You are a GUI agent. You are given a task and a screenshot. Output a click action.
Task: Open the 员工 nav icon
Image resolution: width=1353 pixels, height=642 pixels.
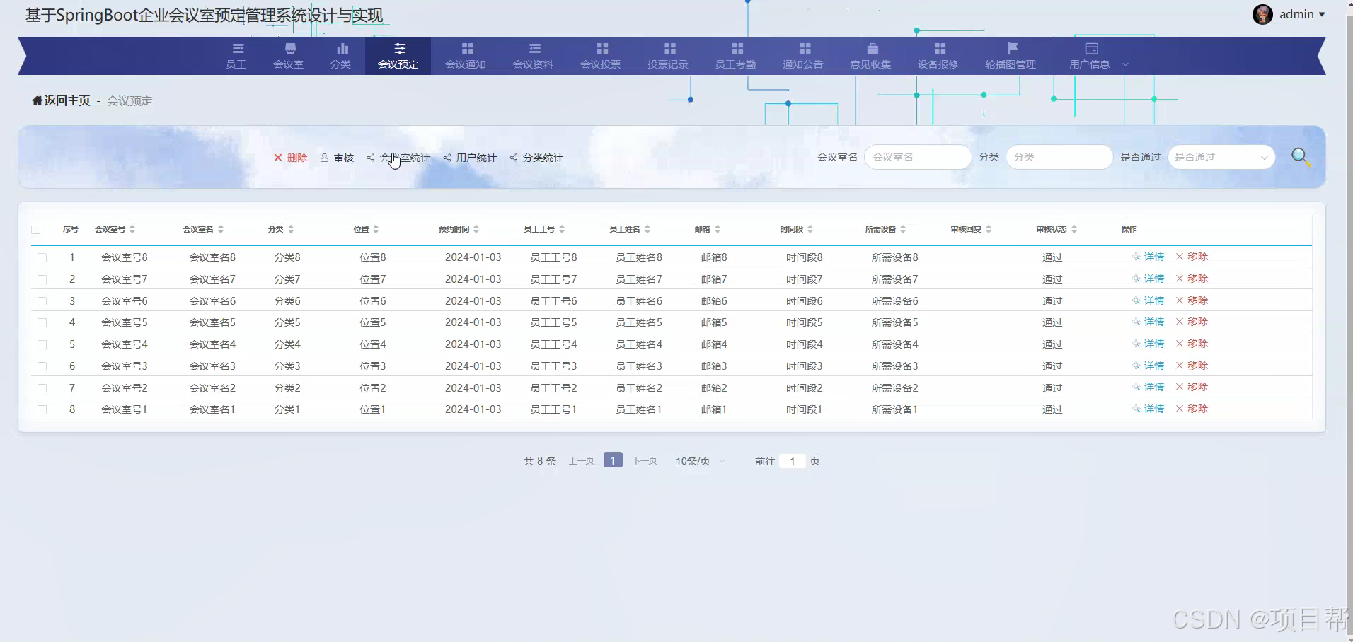(238, 48)
